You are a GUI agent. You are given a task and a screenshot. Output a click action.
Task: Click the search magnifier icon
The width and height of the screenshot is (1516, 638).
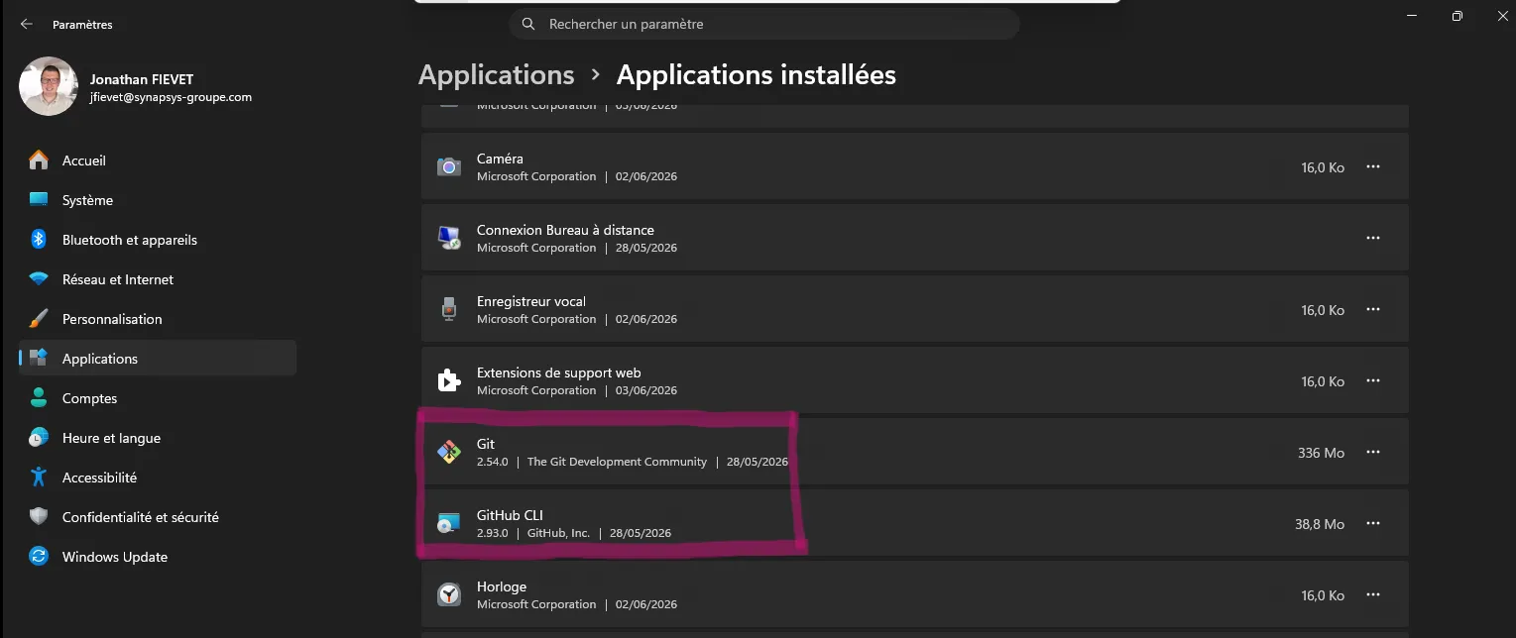coord(528,24)
